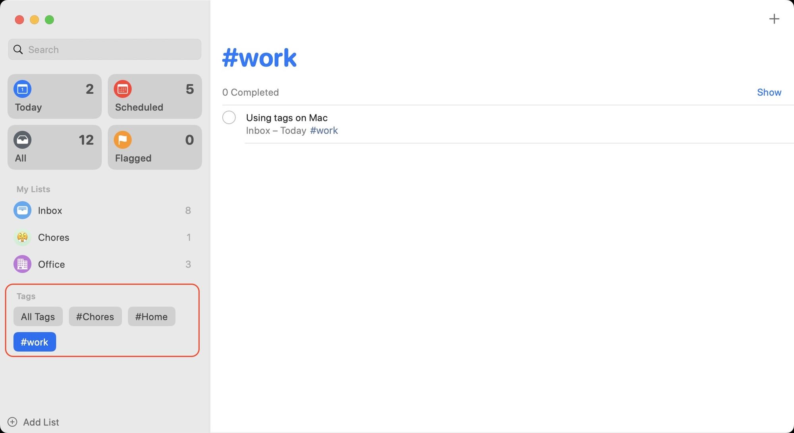Click the green zoom window button
794x433 pixels.
[50, 19]
